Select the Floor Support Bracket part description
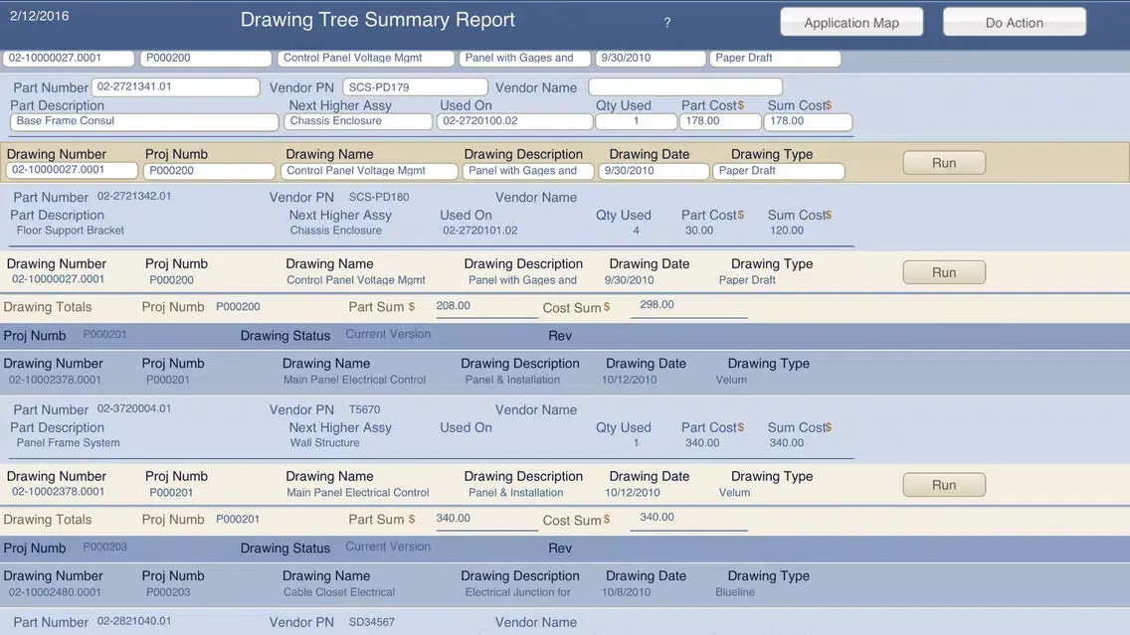1130x635 pixels. [x=71, y=231]
